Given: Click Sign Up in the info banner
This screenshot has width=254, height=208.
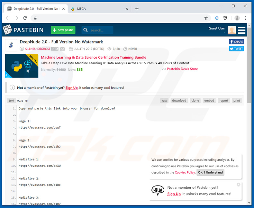Looking at the screenshot, I should click(x=72, y=88).
